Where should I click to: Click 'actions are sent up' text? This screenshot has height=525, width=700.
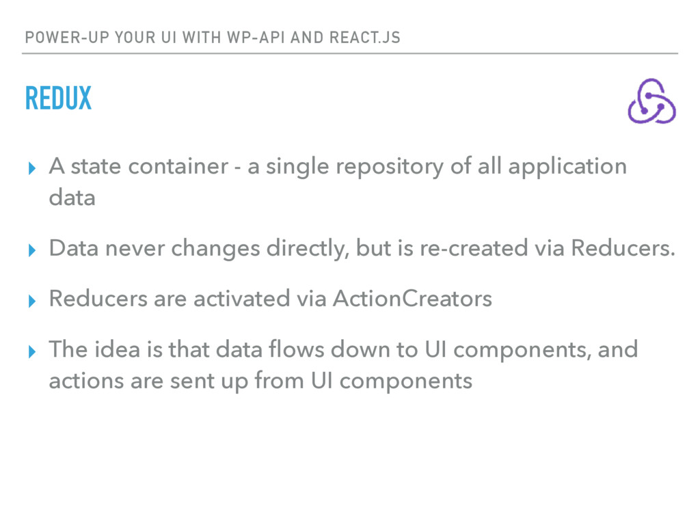(x=148, y=381)
